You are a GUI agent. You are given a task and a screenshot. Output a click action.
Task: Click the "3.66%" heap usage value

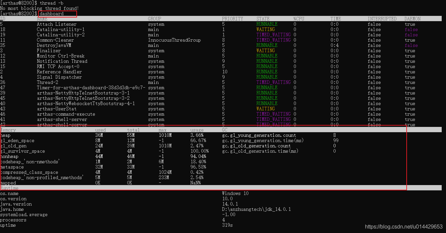point(197,135)
